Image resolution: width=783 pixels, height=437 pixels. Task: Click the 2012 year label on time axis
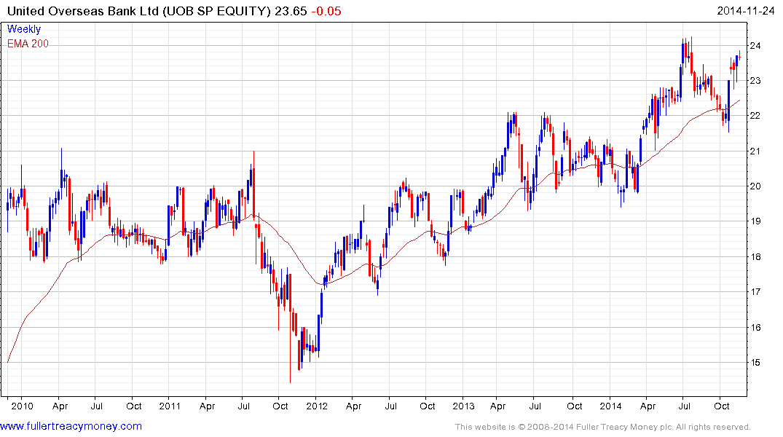[317, 406]
